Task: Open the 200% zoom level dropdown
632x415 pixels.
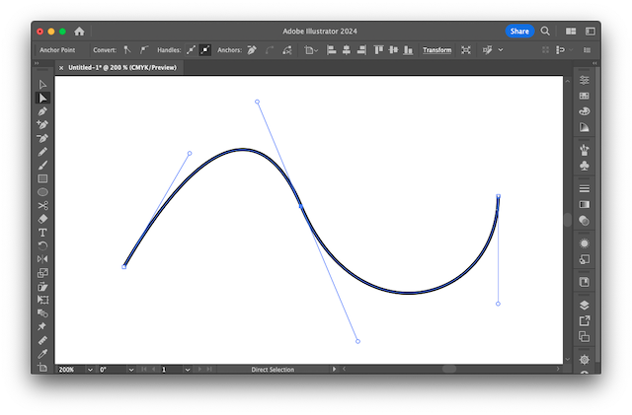Action: (x=90, y=370)
